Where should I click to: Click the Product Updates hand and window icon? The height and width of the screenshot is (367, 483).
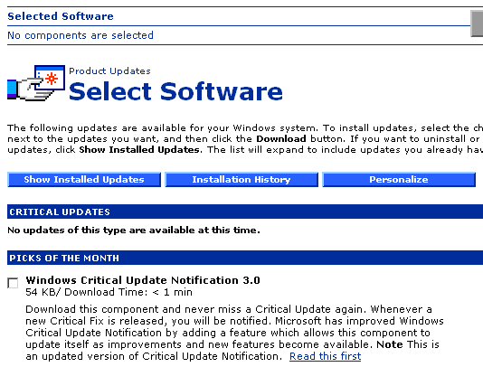point(36,83)
